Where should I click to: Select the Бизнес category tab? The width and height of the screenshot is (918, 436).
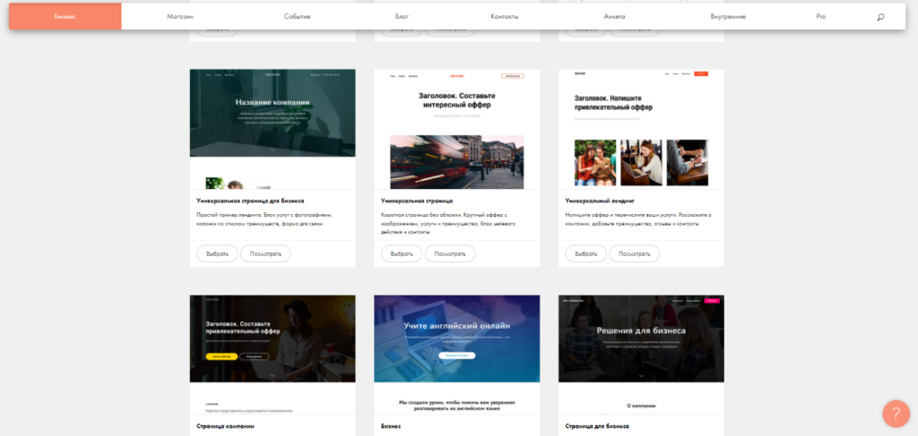pyautogui.click(x=65, y=16)
